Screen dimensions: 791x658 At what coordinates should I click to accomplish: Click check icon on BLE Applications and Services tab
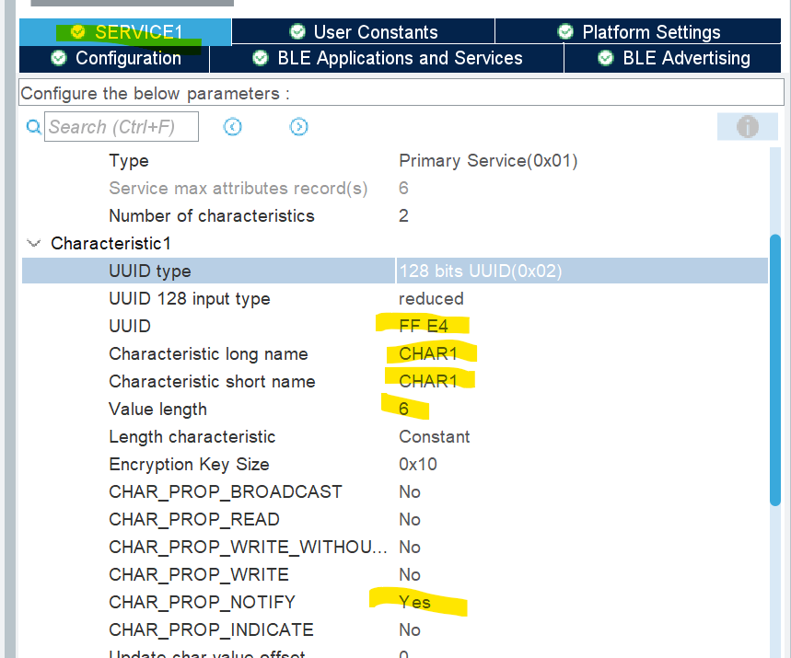click(x=261, y=58)
